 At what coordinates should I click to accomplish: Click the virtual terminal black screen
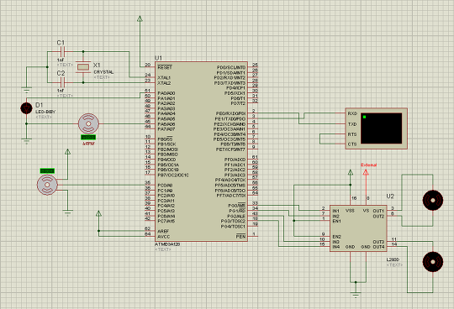(x=381, y=128)
